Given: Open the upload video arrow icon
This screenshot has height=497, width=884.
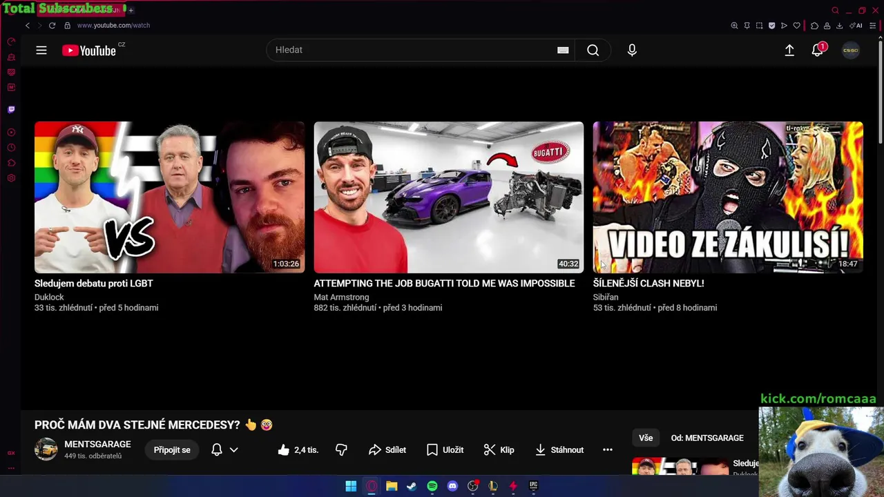Looking at the screenshot, I should tap(789, 50).
